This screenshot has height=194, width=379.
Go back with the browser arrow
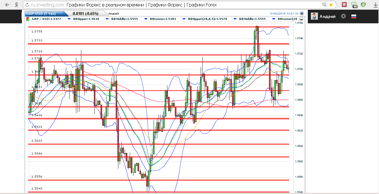(7, 5)
